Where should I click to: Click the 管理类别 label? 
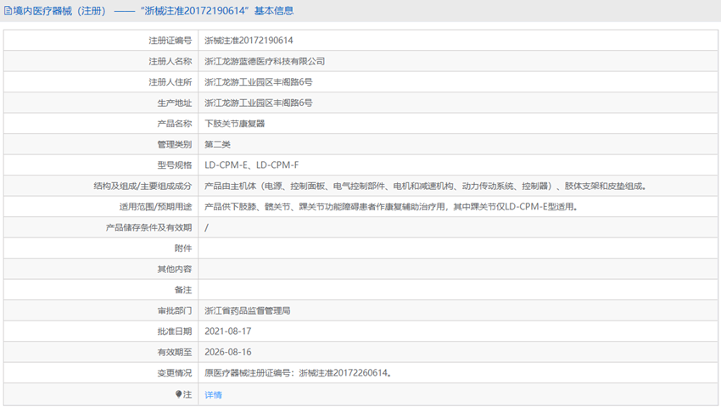pyautogui.click(x=174, y=144)
